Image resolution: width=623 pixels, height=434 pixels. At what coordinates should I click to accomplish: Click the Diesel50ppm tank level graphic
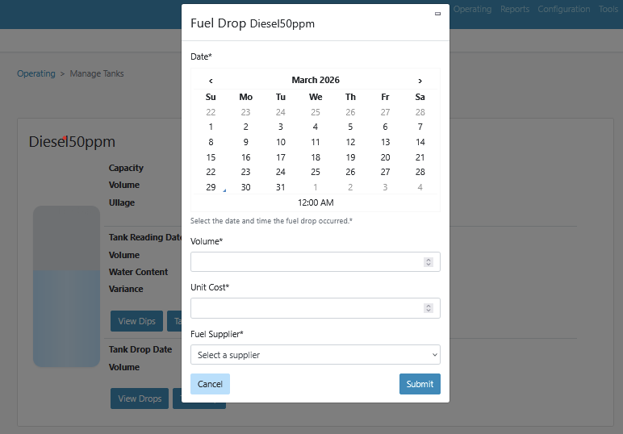coord(66,286)
